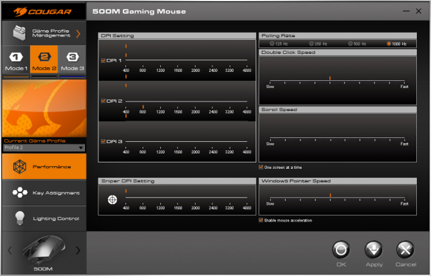This screenshot has height=276, width=431.
Task: Click the Double Click Speed slider
Action: pyautogui.click(x=337, y=81)
